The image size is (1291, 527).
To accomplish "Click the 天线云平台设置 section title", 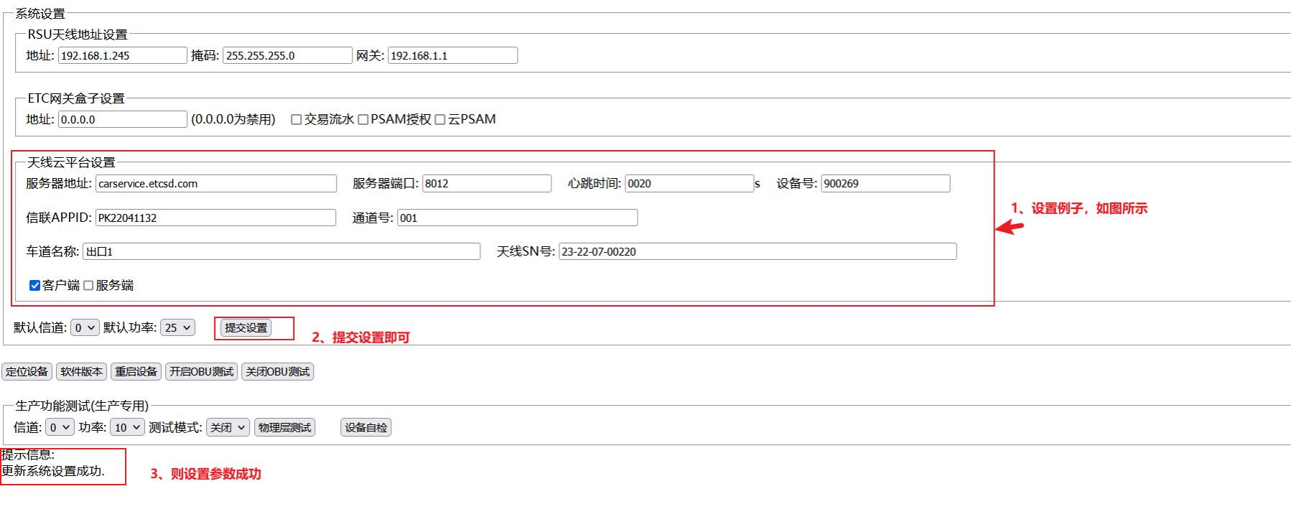I will tap(71, 162).
